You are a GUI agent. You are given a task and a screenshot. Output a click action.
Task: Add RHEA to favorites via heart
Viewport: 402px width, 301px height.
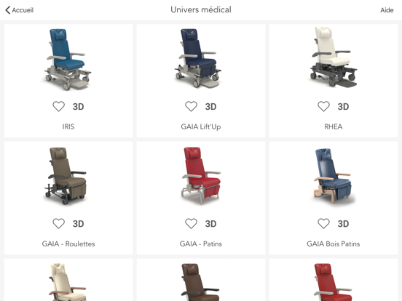323,106
